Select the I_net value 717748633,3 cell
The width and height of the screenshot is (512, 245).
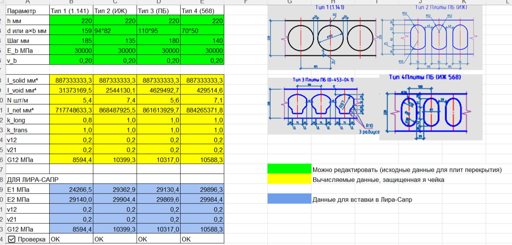[x=71, y=110]
